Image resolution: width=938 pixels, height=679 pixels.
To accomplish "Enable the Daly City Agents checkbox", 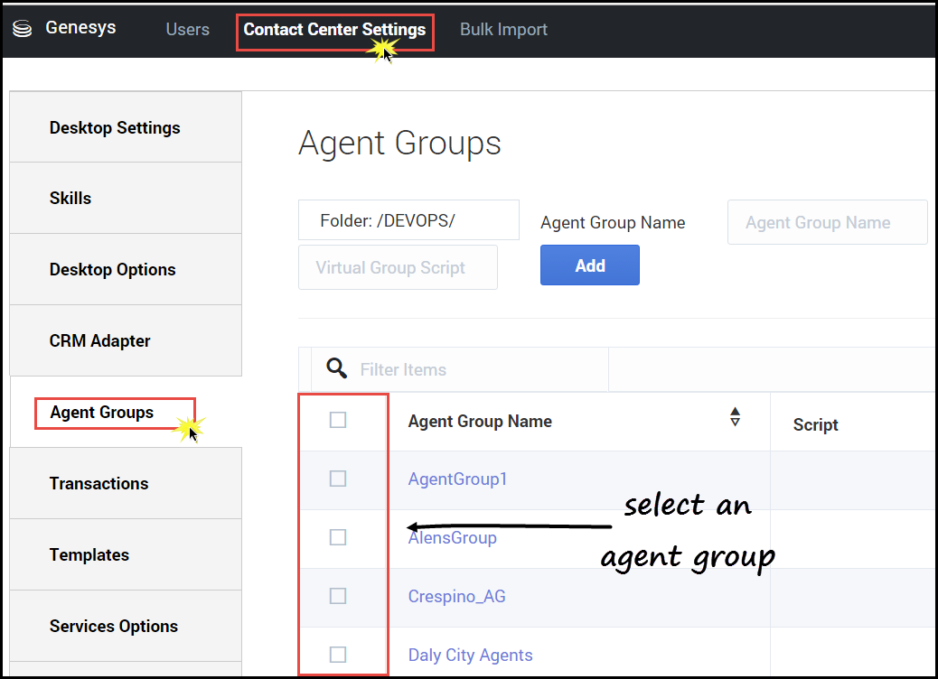I will click(x=338, y=655).
